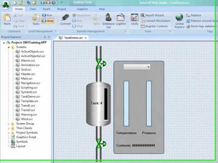
Task: Click the Copy command icon
Action: (15, 21)
